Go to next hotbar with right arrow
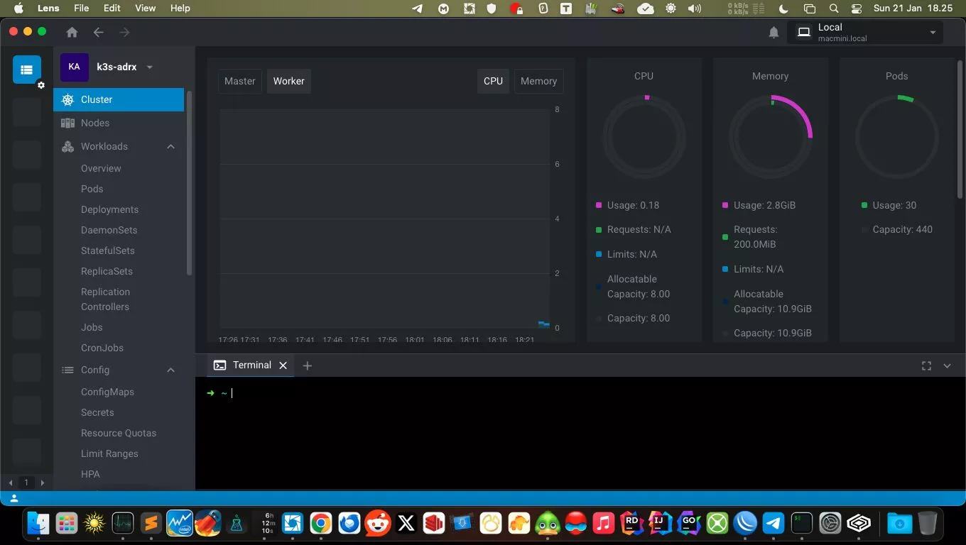The image size is (966, 545). pyautogui.click(x=42, y=483)
